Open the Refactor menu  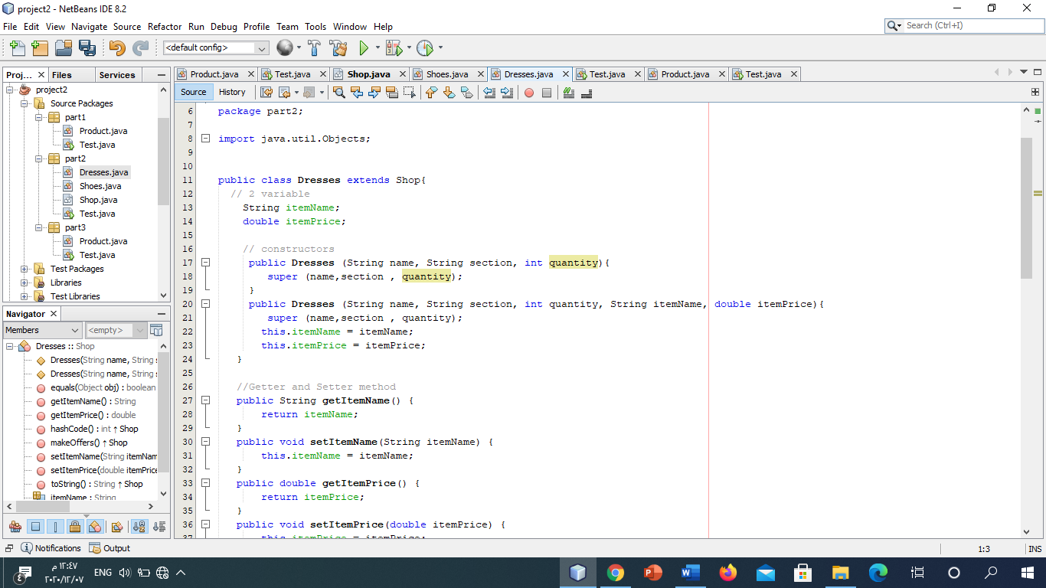coord(165,26)
